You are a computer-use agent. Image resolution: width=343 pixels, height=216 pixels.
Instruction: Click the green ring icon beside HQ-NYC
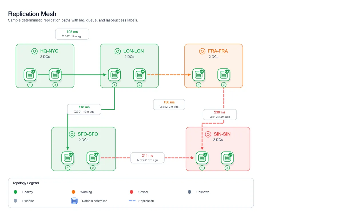coord(34,51)
